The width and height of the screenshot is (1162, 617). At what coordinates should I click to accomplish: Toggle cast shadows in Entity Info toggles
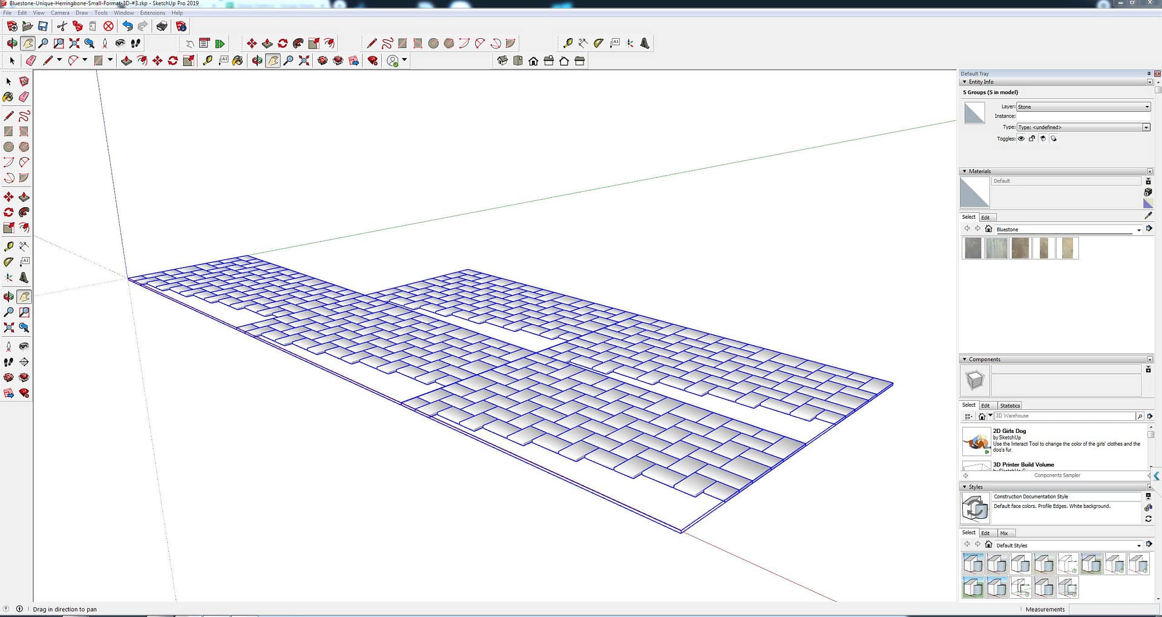tap(1043, 139)
